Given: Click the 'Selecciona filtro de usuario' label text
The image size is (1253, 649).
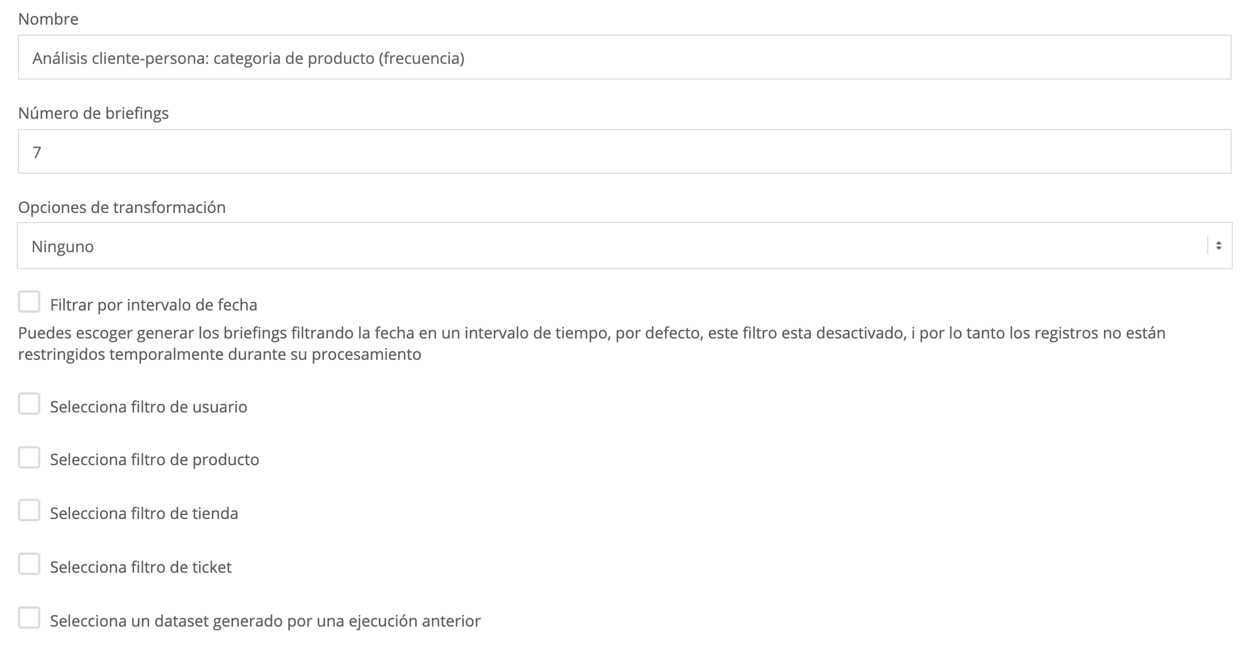Looking at the screenshot, I should (x=148, y=407).
